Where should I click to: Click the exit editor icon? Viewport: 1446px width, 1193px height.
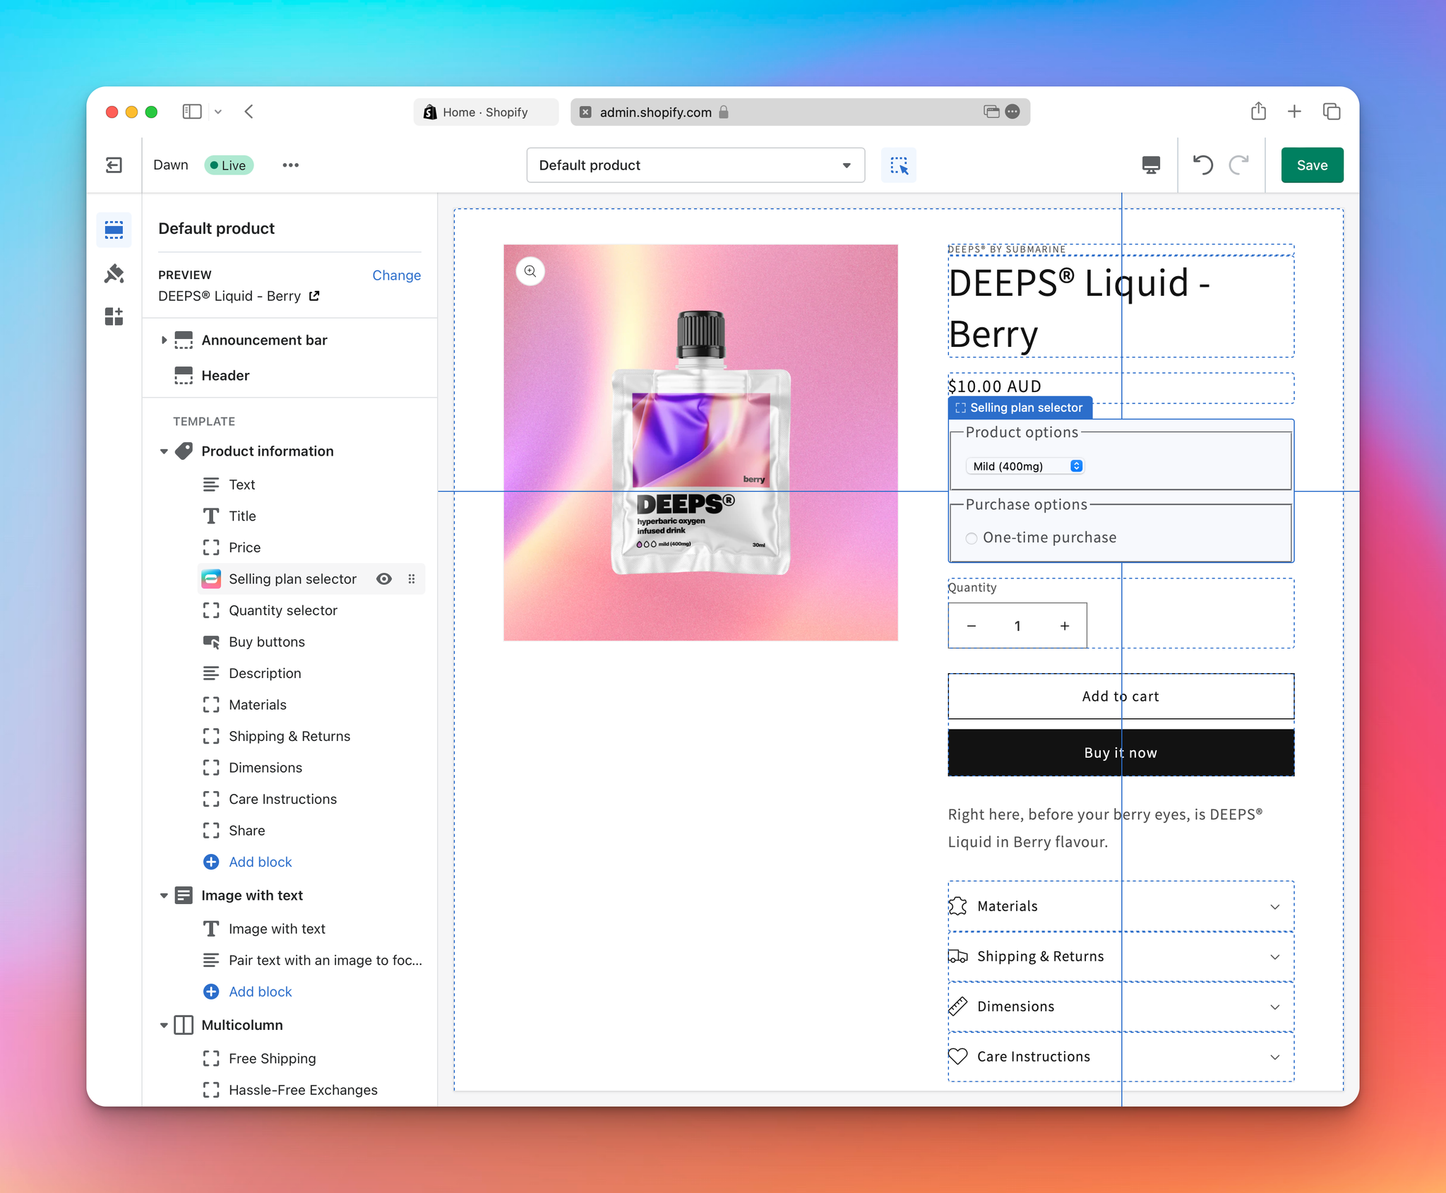click(114, 165)
